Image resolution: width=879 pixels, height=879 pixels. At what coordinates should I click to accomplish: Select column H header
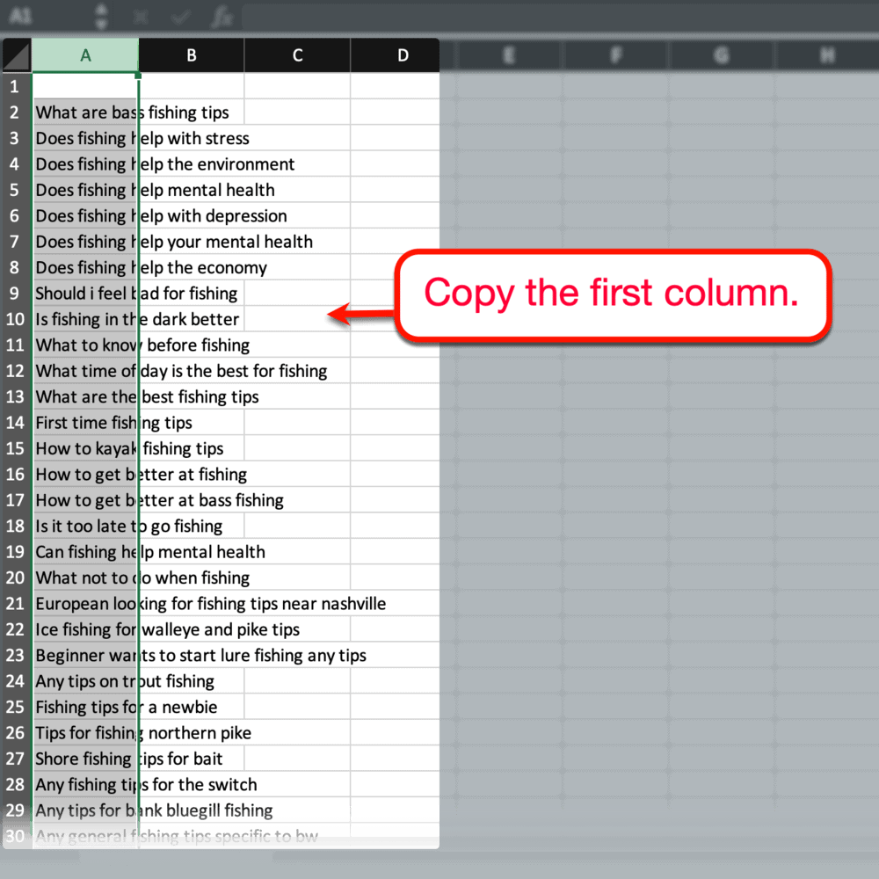tap(826, 54)
